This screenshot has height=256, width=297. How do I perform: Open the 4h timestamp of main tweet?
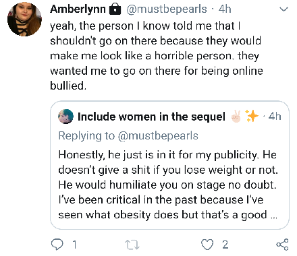[x=225, y=9]
